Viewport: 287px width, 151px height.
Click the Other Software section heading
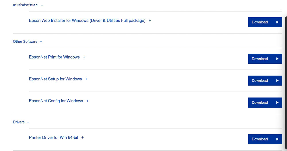pos(25,42)
